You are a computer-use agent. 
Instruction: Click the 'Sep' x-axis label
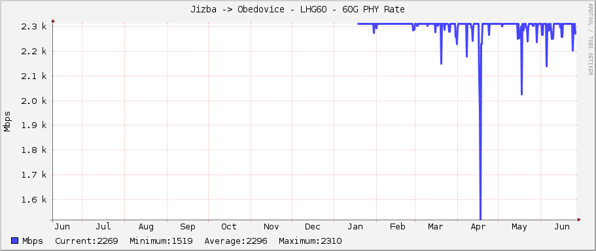point(187,227)
